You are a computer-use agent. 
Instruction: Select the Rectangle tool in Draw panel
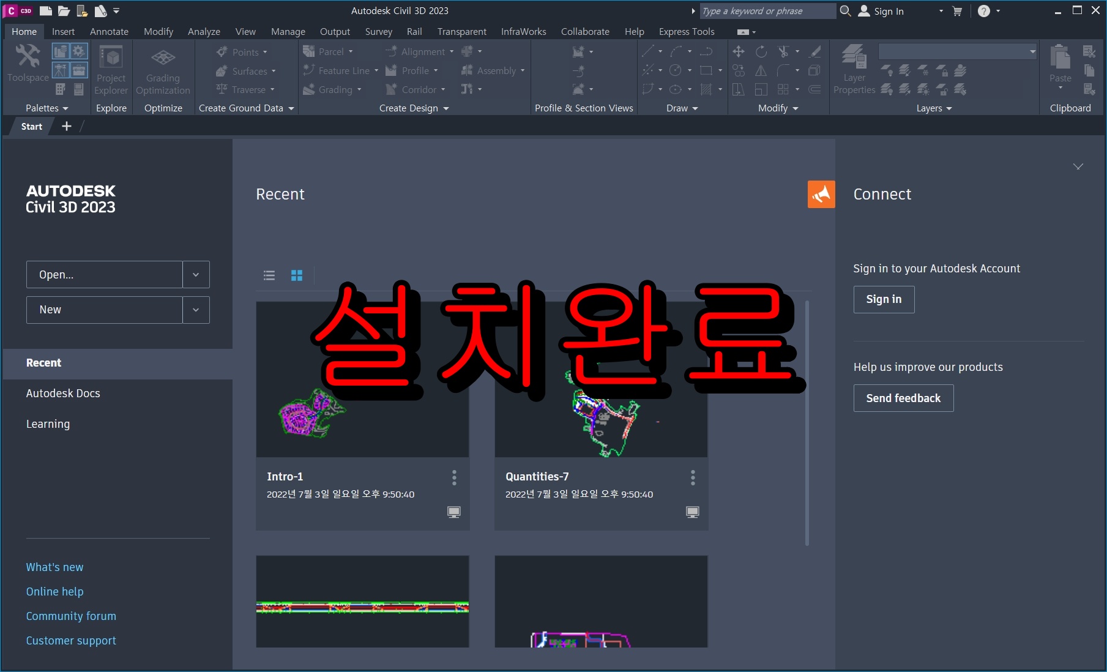coord(706,70)
